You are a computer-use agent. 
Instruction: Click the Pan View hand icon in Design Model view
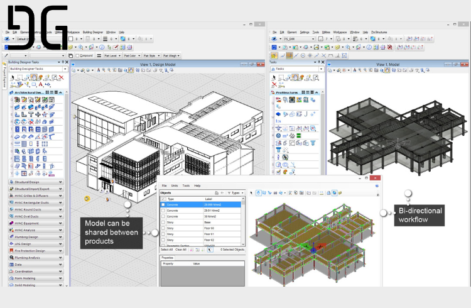tap(131, 70)
